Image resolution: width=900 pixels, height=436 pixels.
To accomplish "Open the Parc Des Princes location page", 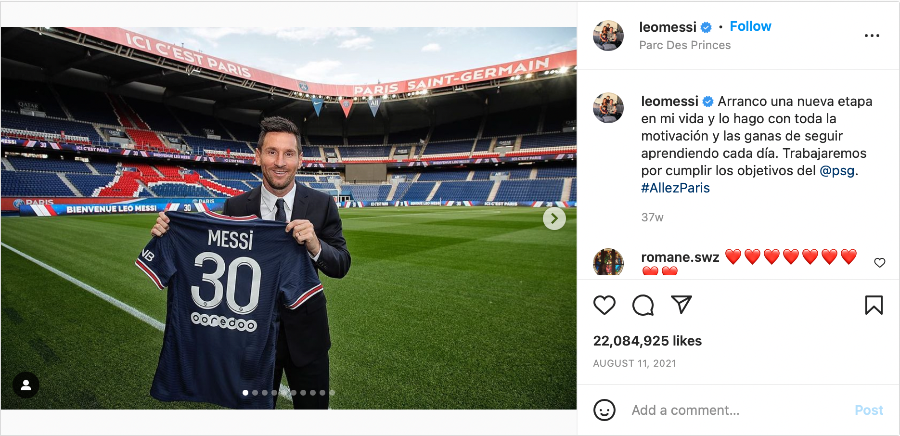I will (684, 45).
